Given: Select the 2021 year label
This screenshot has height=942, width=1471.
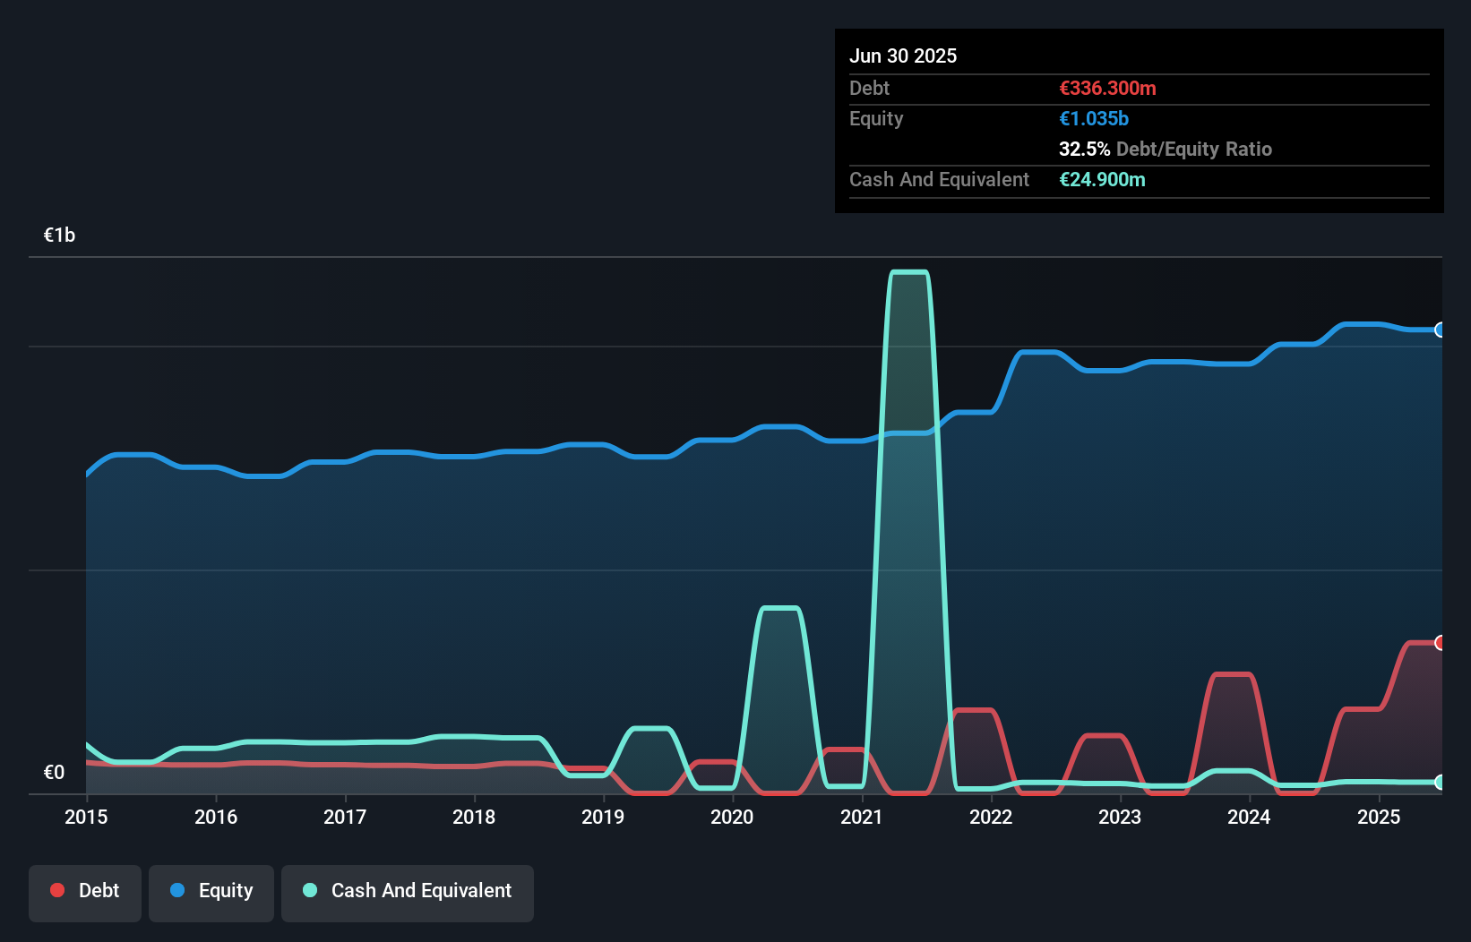Looking at the screenshot, I should tap(862, 818).
